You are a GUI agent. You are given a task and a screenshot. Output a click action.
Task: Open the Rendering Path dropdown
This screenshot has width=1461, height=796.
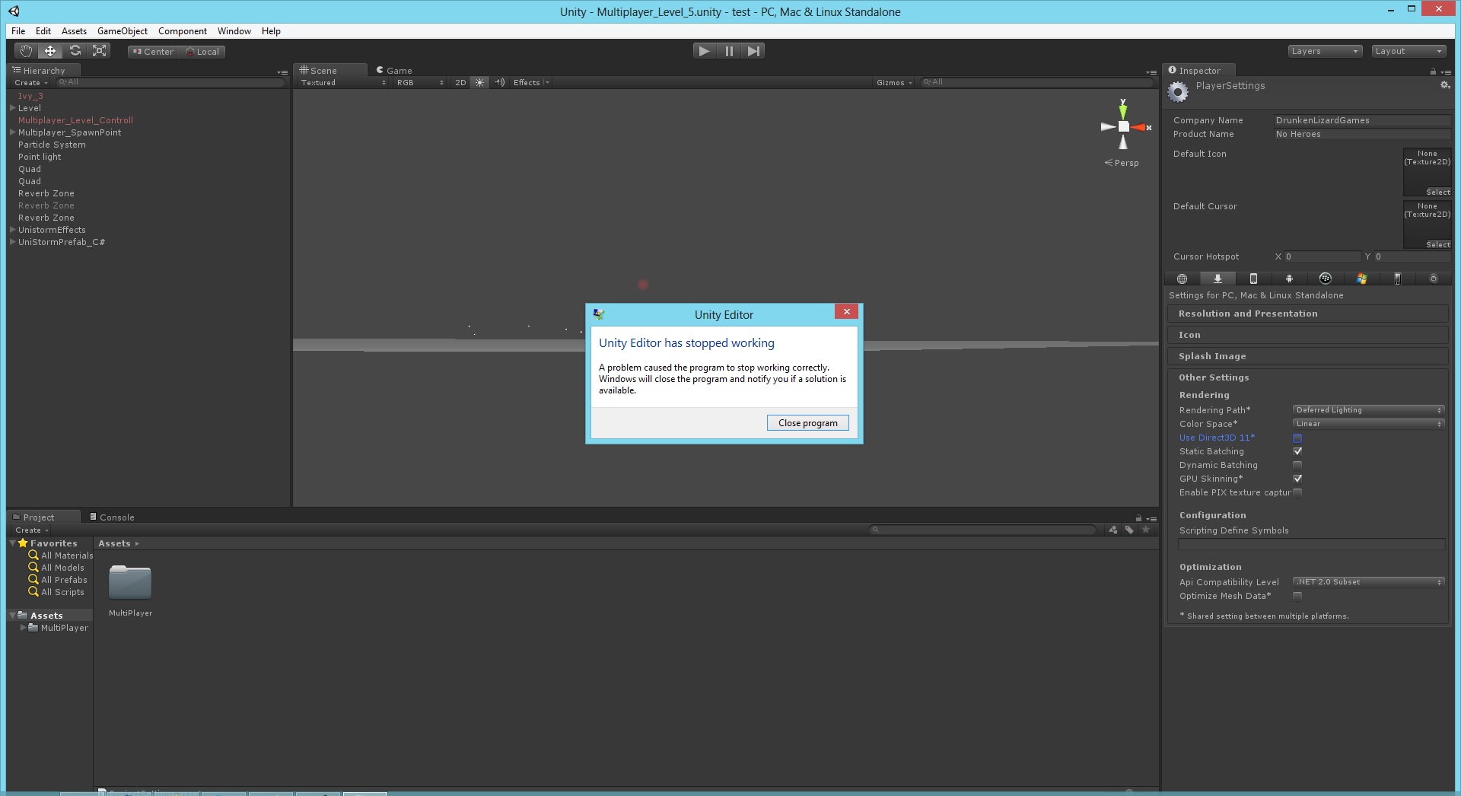[1367, 410]
